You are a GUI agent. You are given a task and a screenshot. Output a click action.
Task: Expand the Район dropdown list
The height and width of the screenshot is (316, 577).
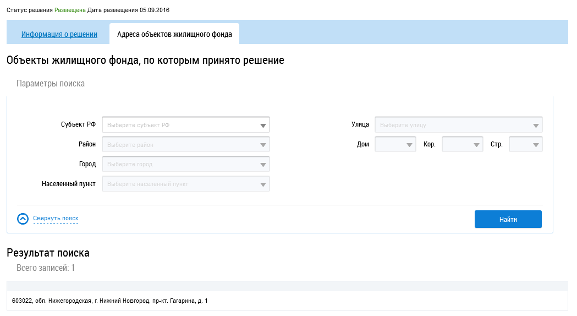coord(263,145)
